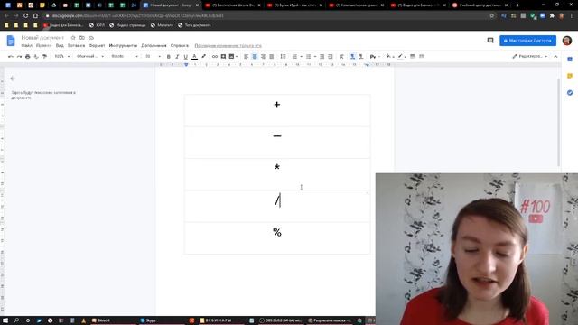
Task: Align text to the left
Action: (x=246, y=56)
